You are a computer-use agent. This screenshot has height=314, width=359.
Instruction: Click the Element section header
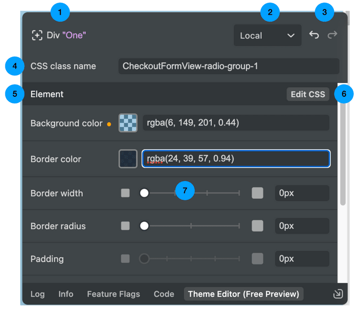(180, 94)
